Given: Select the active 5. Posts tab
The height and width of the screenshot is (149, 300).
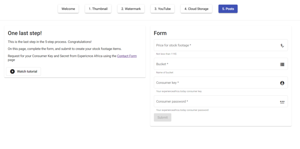Looking at the screenshot, I should 228,9.
